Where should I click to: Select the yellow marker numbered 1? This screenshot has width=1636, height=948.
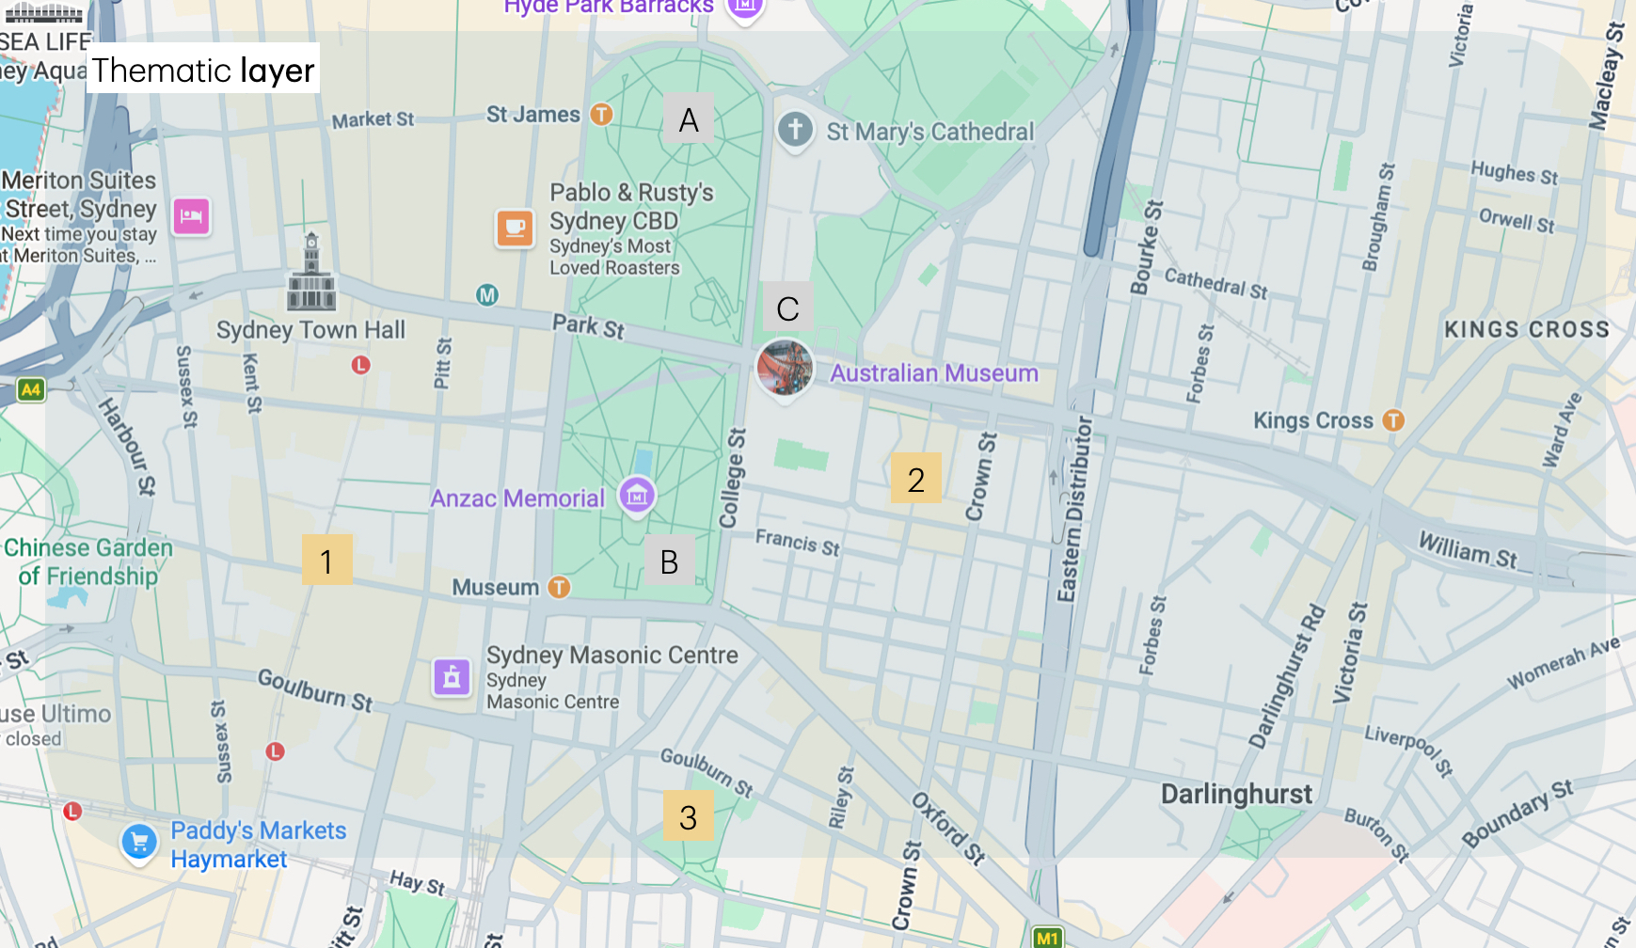pos(327,560)
